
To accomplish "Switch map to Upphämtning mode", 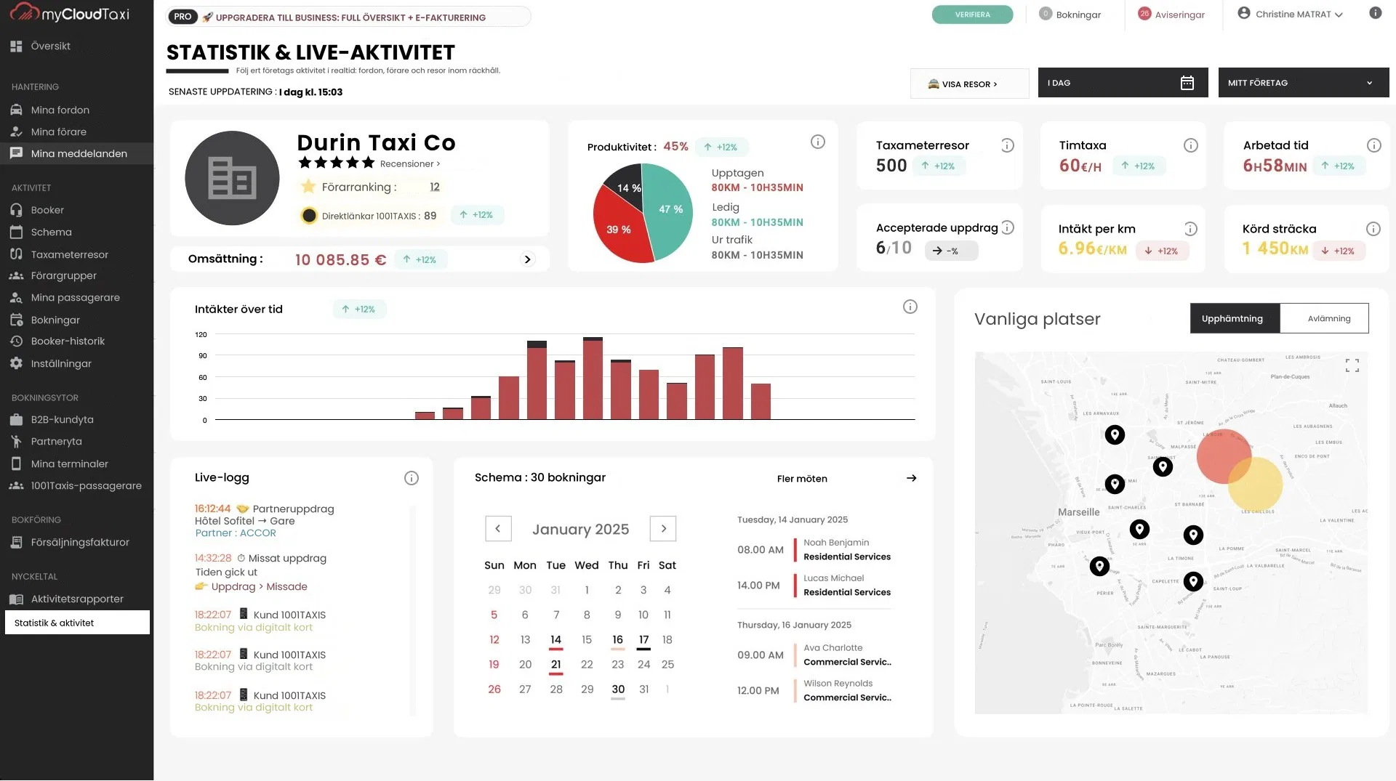I will pyautogui.click(x=1235, y=318).
